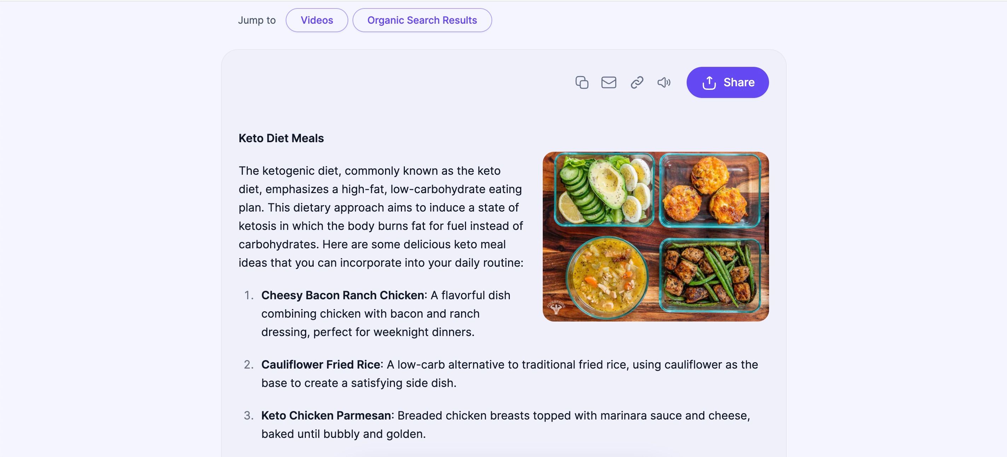Click the Jump to label

tap(257, 20)
